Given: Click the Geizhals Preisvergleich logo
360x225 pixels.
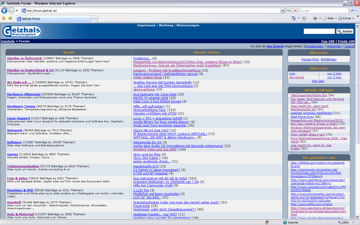Looking at the screenshot, I should (22, 31).
